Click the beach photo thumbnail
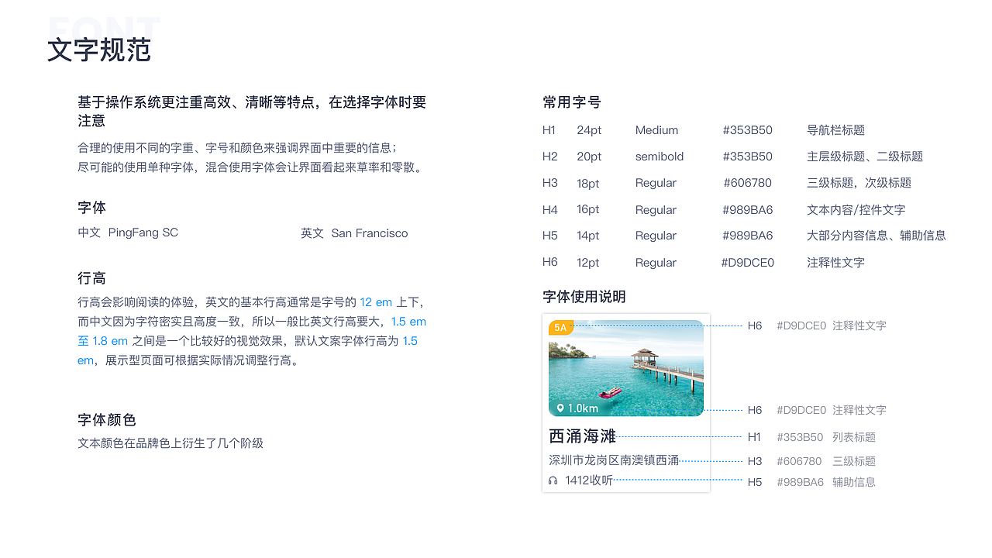Screen dimensions: 992x558 point(625,367)
